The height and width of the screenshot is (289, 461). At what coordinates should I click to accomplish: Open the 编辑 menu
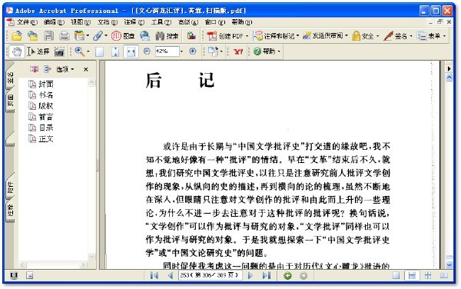click(x=54, y=22)
